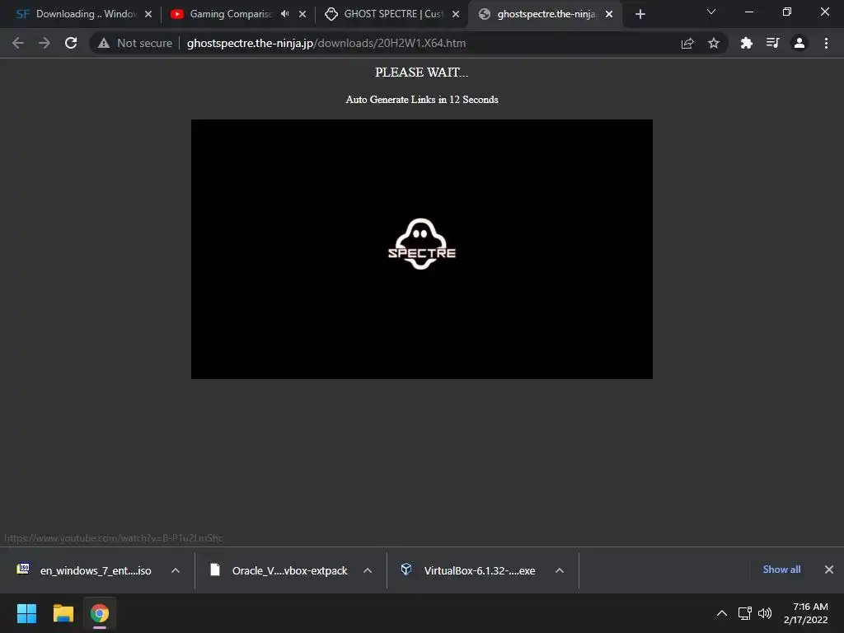
Task: Close the Downloading Windows tab
Action: (148, 14)
